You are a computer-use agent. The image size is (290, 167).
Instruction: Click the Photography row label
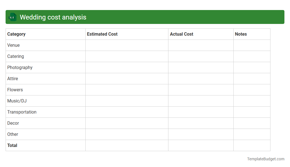[20, 67]
